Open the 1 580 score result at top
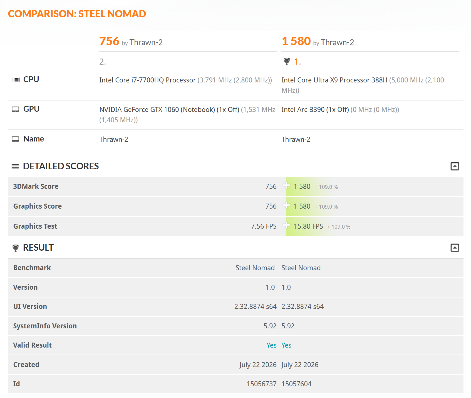Viewport: 471px width, 398px height. [x=296, y=41]
